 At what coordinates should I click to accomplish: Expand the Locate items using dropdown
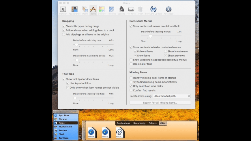(x=172, y=96)
